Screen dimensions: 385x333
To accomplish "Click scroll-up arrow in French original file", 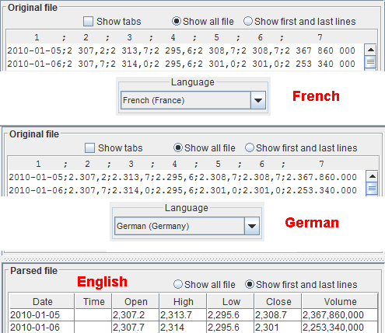I will point(370,50).
